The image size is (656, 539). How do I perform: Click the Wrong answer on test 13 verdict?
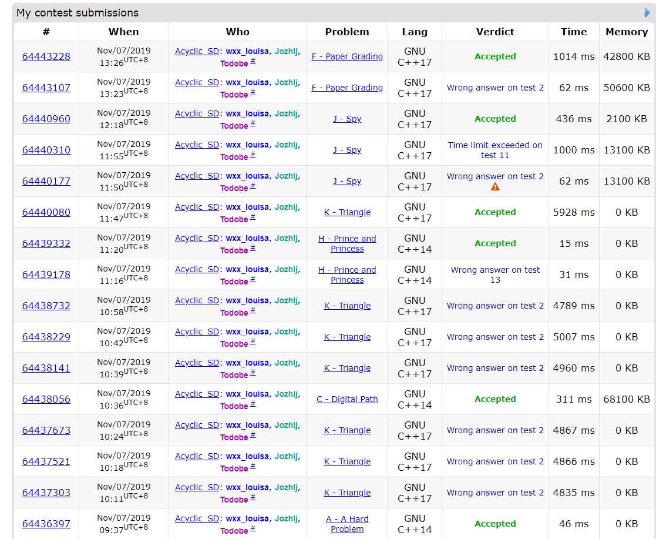tap(495, 274)
